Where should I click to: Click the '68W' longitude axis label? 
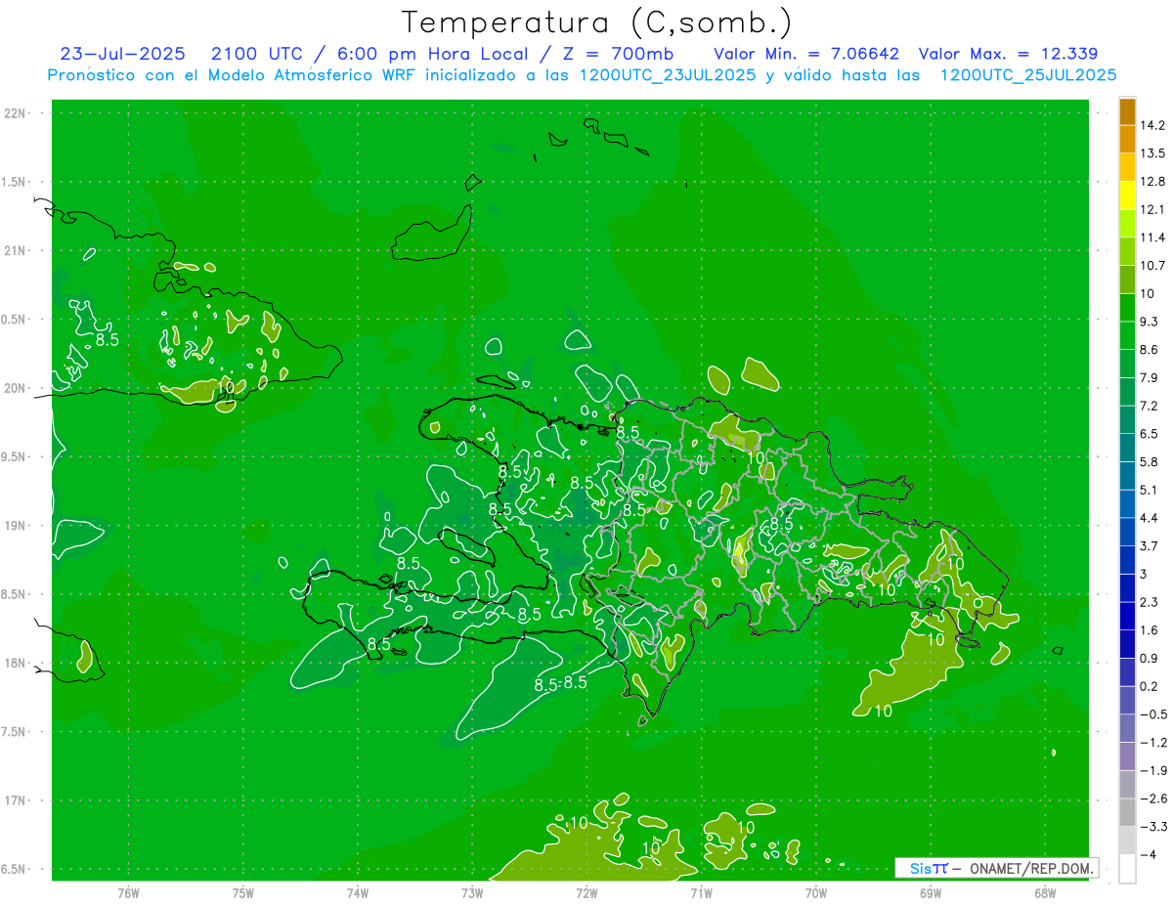click(x=1045, y=892)
